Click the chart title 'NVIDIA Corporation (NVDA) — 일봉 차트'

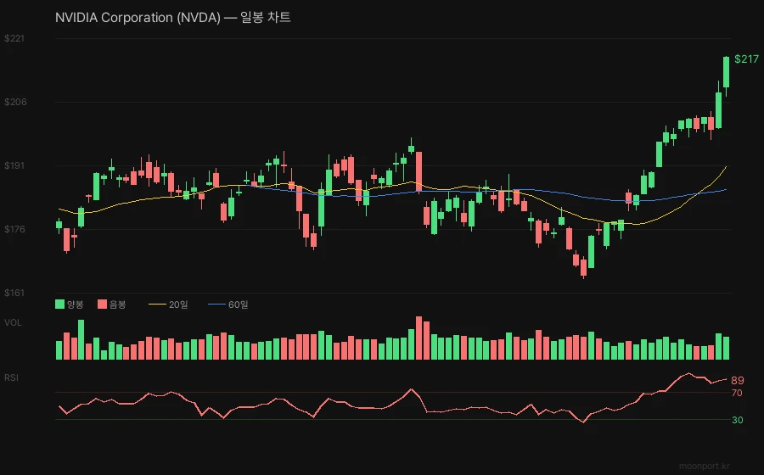tap(173, 18)
